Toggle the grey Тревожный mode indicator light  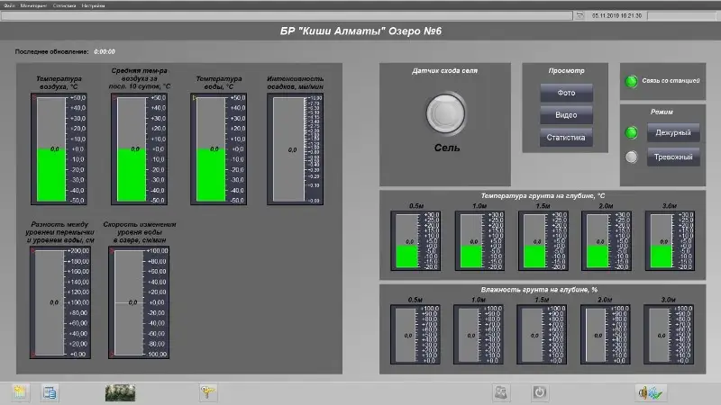pos(632,157)
